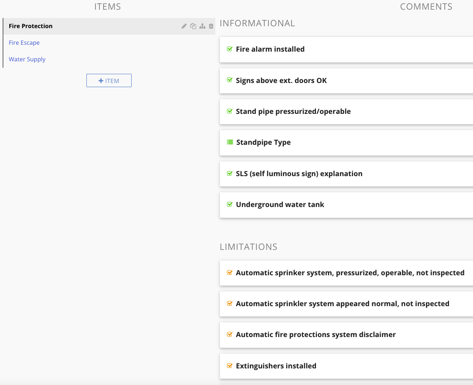Open the "Standpipe Type" comment title
Viewport: 473px width, 385px height.
coord(264,142)
